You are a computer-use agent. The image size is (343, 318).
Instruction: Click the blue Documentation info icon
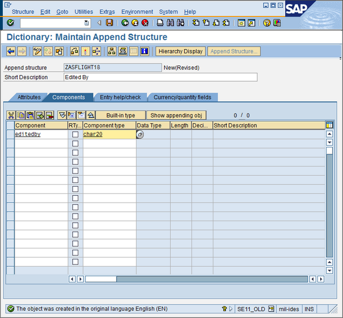(x=144, y=51)
